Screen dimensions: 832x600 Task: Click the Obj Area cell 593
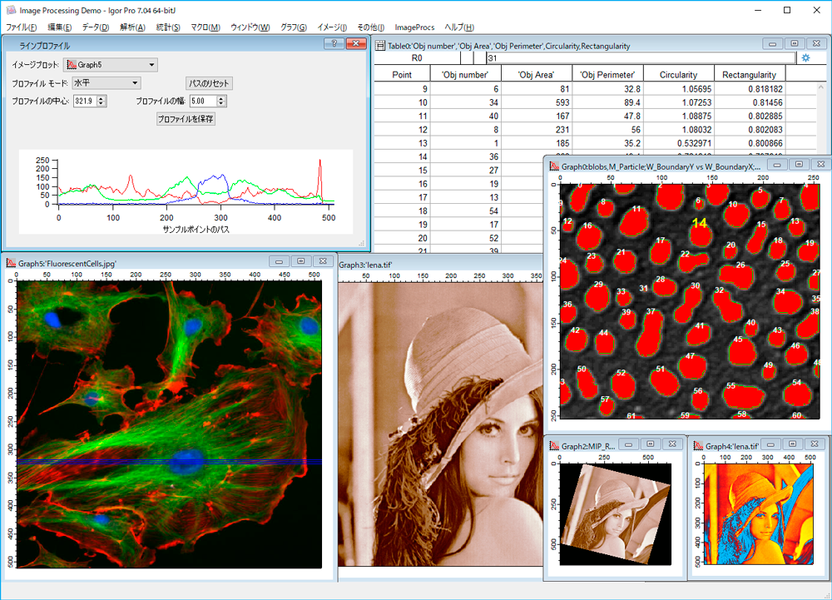click(536, 102)
